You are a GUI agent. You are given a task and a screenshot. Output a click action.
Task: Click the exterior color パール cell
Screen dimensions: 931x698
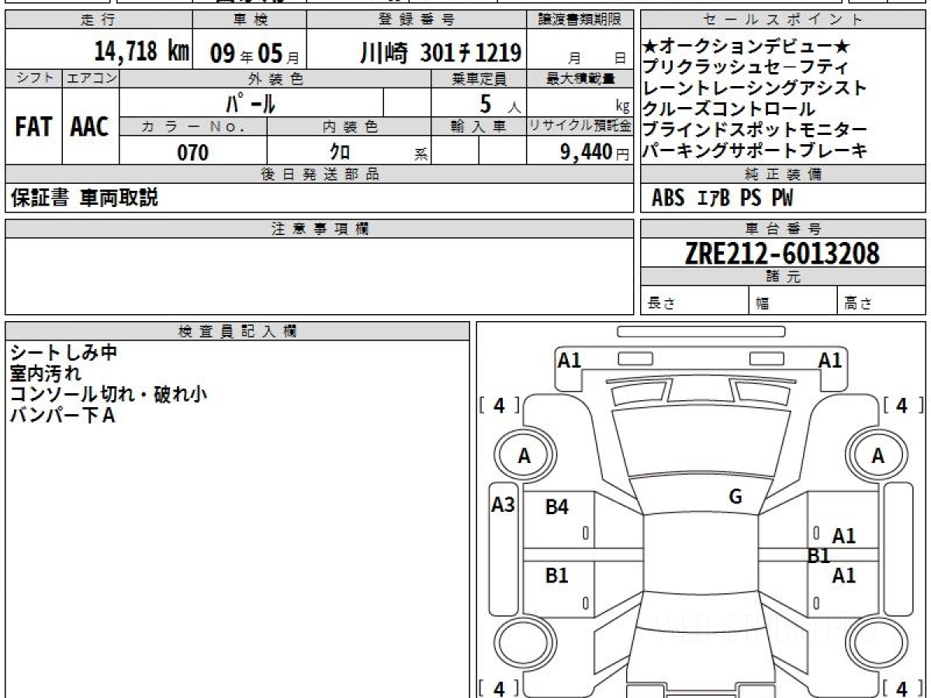point(251,103)
